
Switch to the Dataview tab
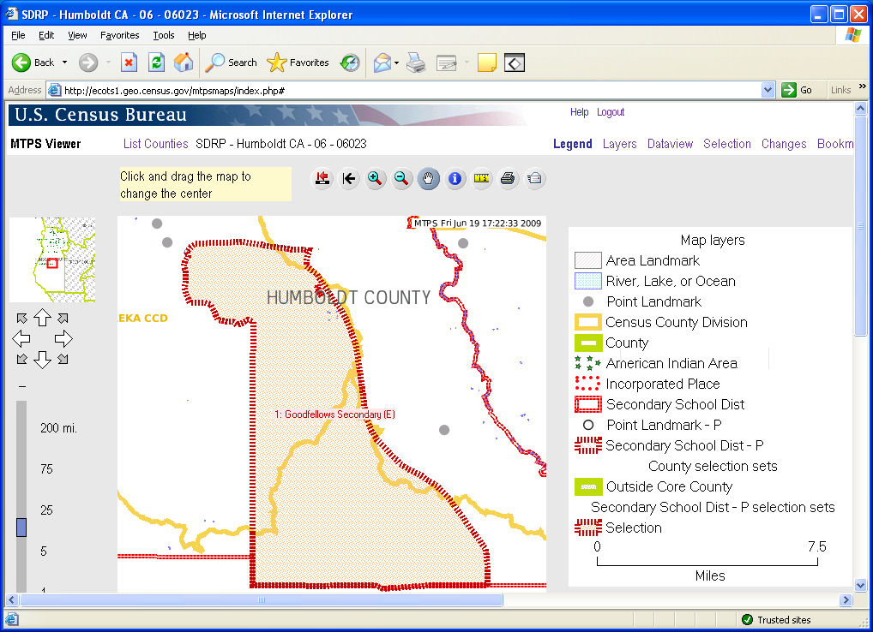pos(670,144)
